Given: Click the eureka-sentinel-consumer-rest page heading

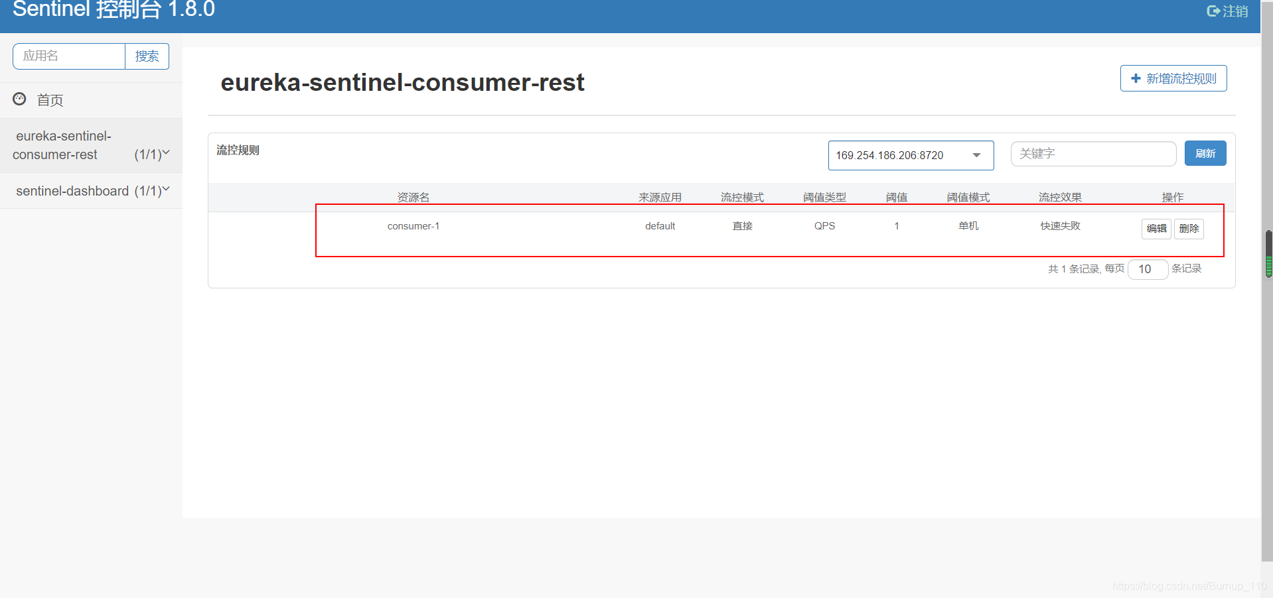Looking at the screenshot, I should coord(402,83).
